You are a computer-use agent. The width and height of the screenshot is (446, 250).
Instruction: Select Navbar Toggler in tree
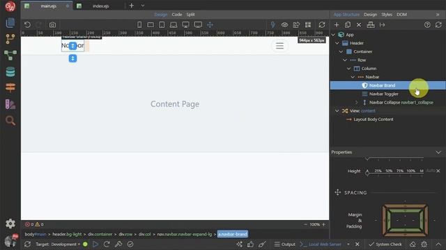[384, 94]
